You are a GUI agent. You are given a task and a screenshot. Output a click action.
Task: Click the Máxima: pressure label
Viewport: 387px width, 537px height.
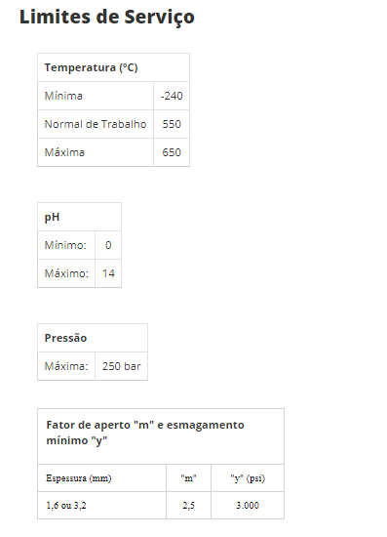coord(66,366)
